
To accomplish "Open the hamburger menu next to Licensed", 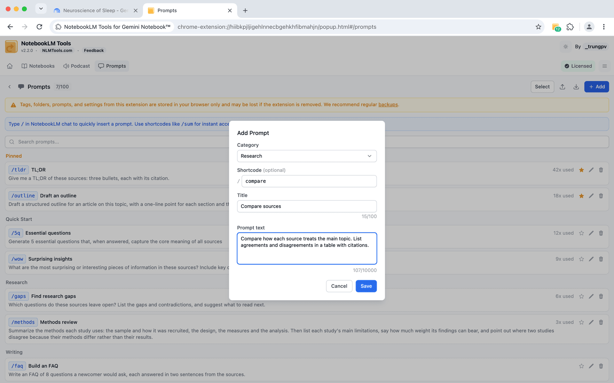I will point(604,66).
